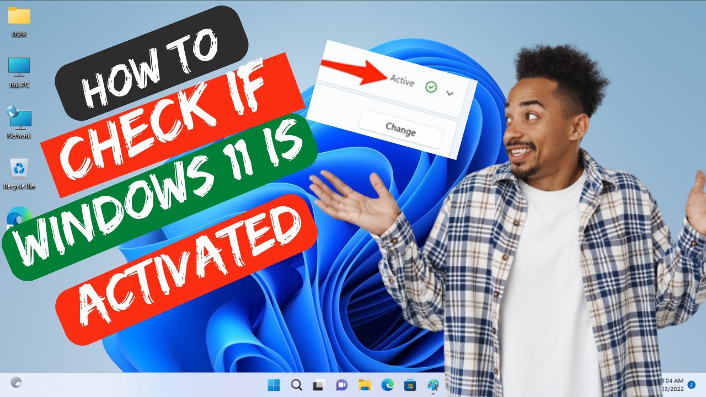
Task: Launch Microsoft Edge from the taskbar
Action: (x=387, y=384)
